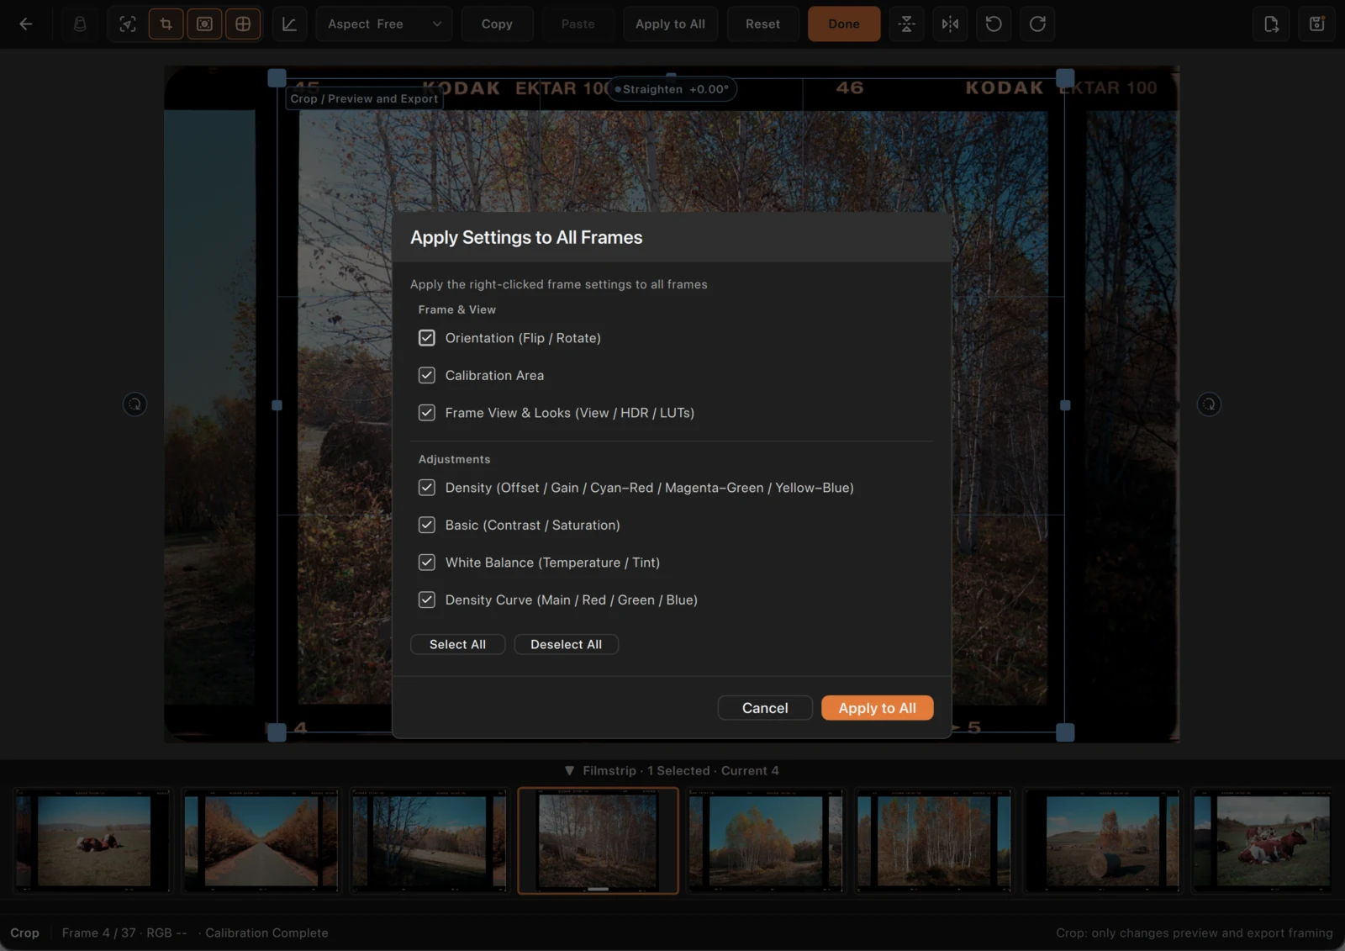Select the tree-lined road thumbnail
Screen dimensions: 1345x951
tap(261, 841)
